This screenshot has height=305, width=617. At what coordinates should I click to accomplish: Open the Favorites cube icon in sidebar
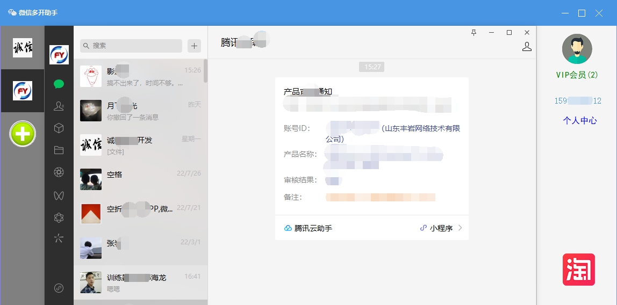coord(59,128)
